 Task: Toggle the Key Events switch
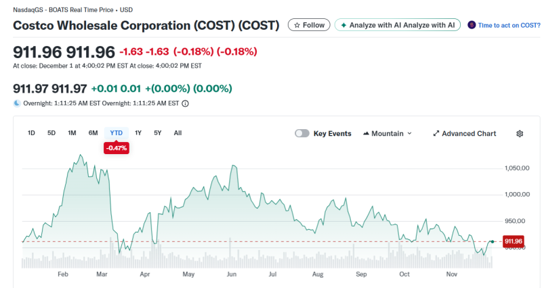pyautogui.click(x=302, y=134)
